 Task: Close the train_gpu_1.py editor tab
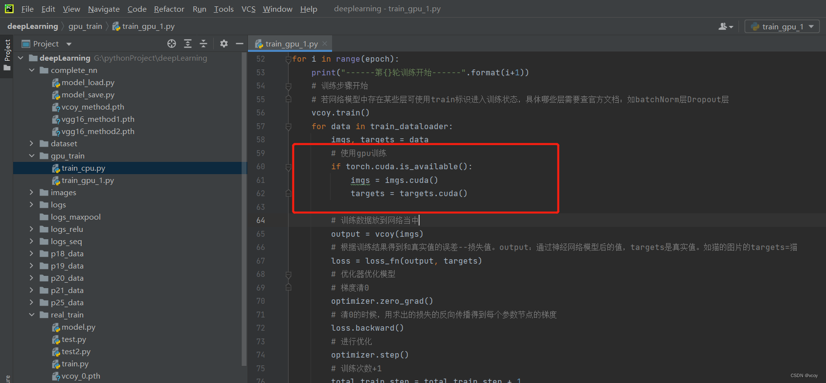point(325,44)
